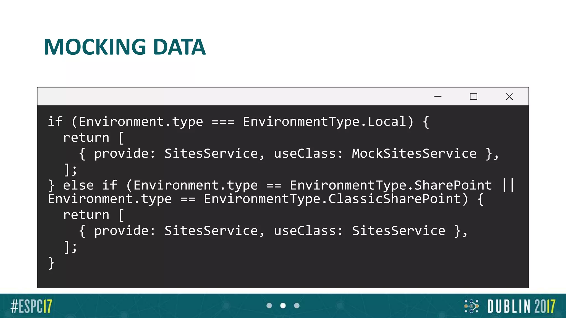566x318 pixels.
Task: Click the line with useClass: MockSitesService
Action: 289,153
